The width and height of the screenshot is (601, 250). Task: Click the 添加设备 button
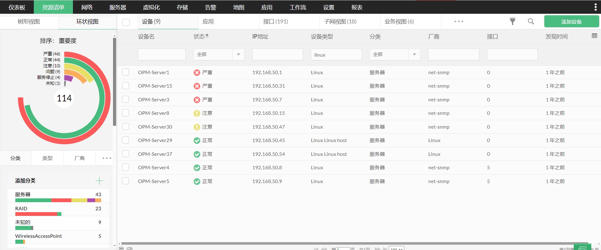572,22
